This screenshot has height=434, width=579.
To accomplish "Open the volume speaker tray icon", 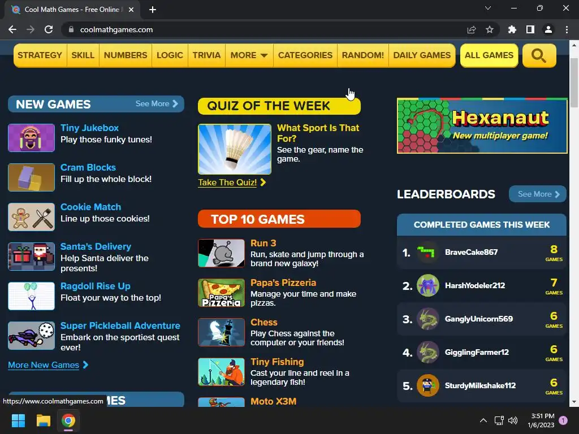I will (513, 420).
